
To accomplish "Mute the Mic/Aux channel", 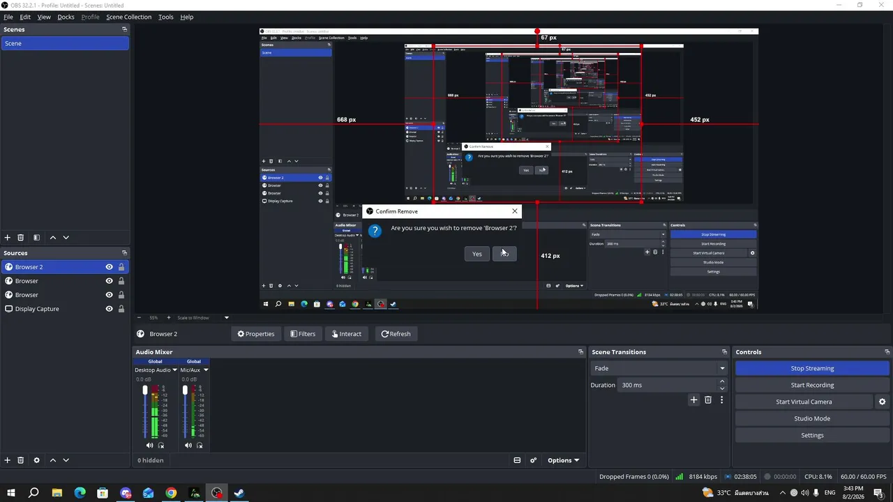I will pos(188,445).
